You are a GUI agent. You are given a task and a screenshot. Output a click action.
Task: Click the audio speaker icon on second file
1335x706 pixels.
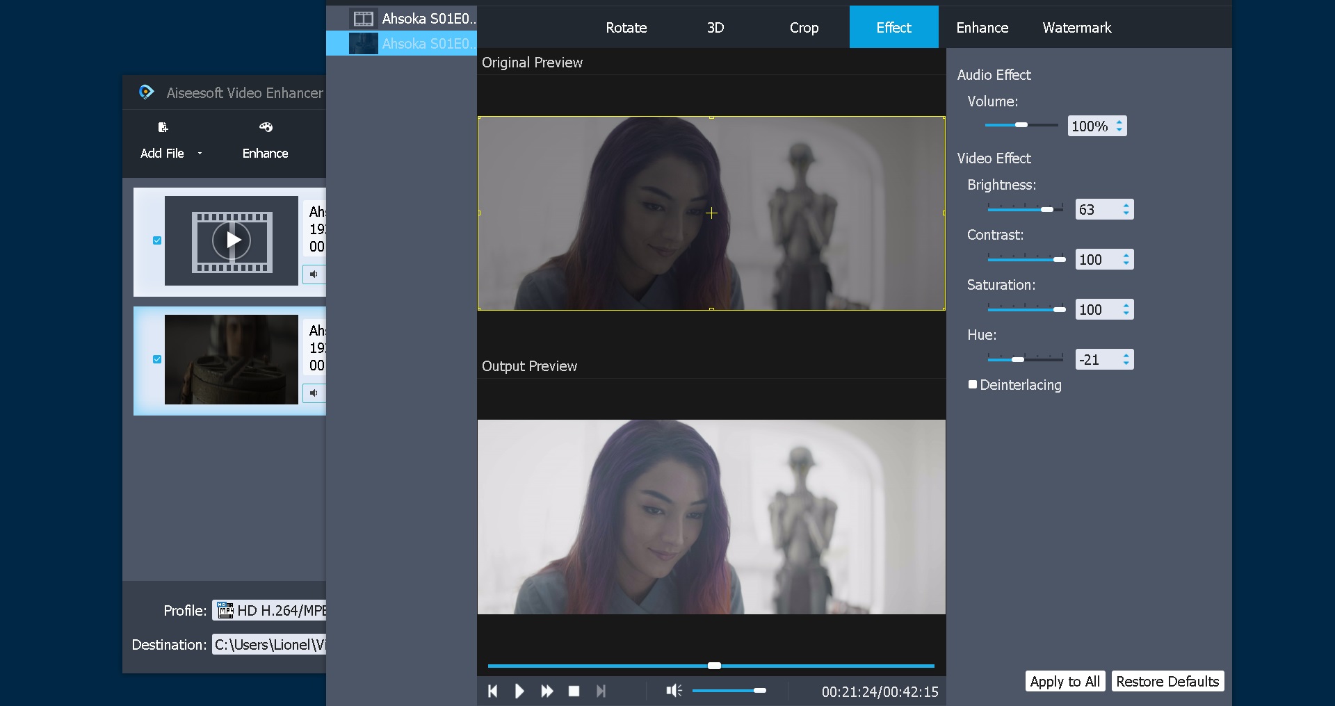tap(314, 393)
